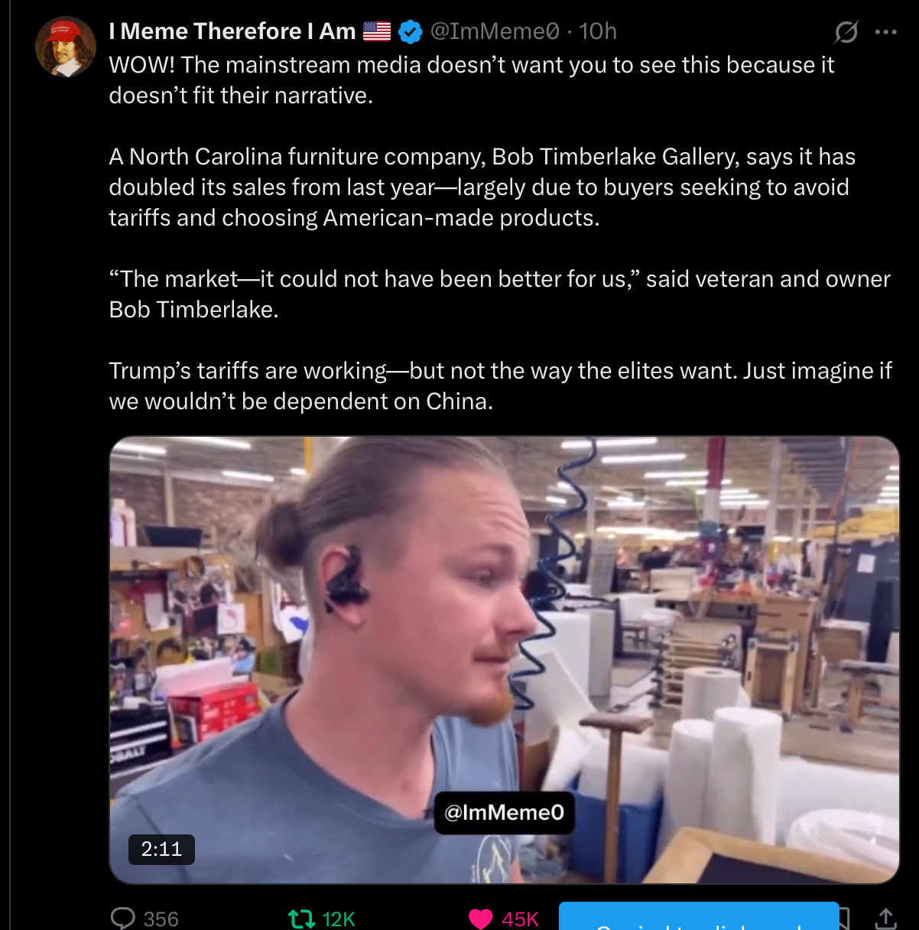919x930 pixels.
Task: Open the 12K reposts count
Action: tap(339, 919)
